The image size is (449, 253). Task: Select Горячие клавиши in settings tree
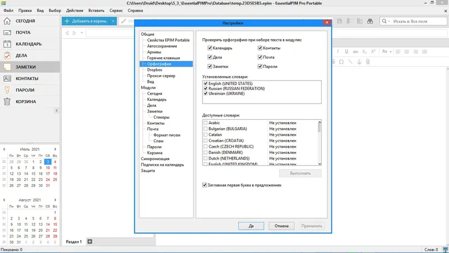point(163,58)
